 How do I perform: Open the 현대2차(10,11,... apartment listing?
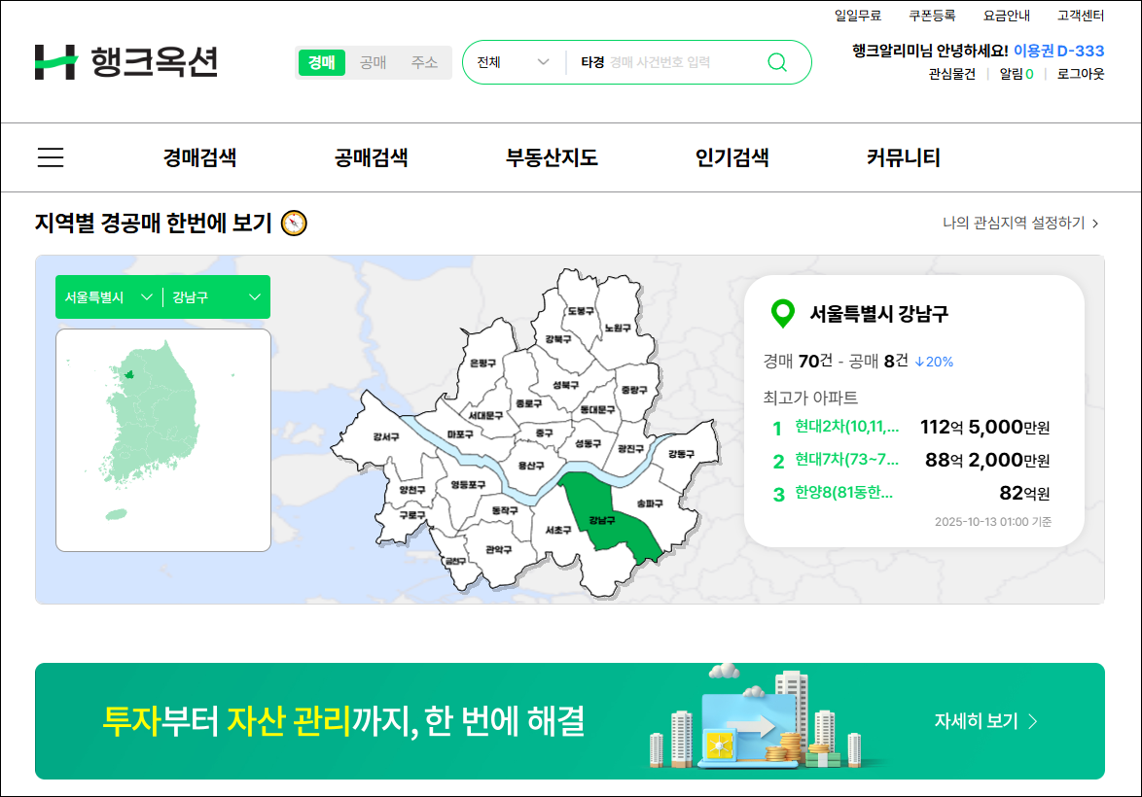[846, 427]
